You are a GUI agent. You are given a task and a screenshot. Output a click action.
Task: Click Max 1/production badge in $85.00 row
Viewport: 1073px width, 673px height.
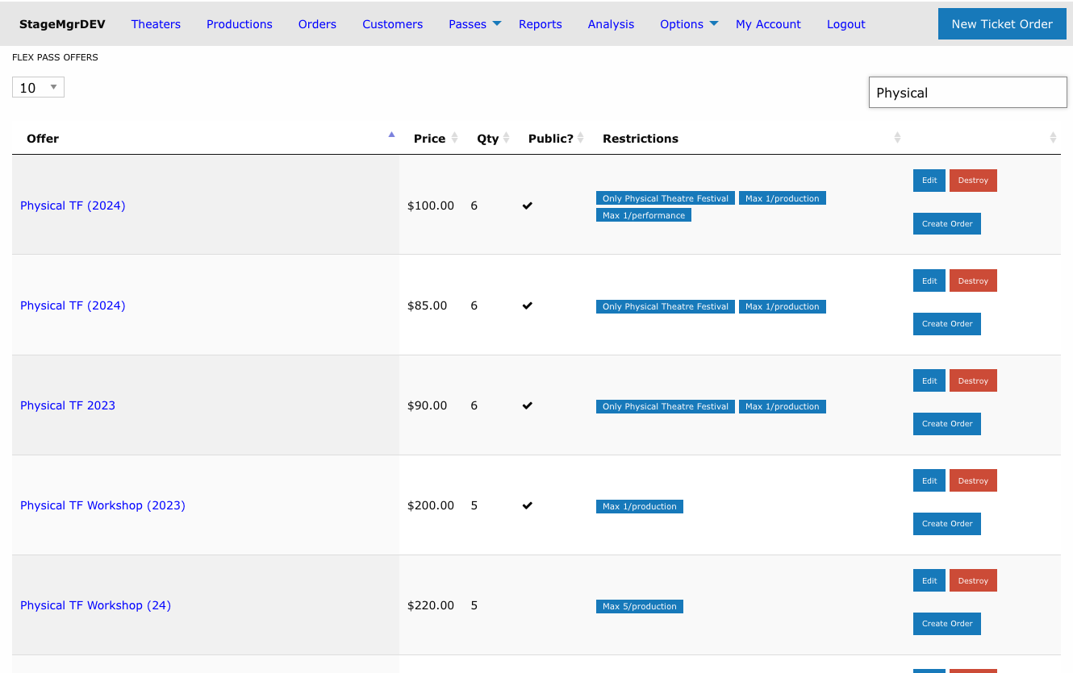[x=783, y=306]
